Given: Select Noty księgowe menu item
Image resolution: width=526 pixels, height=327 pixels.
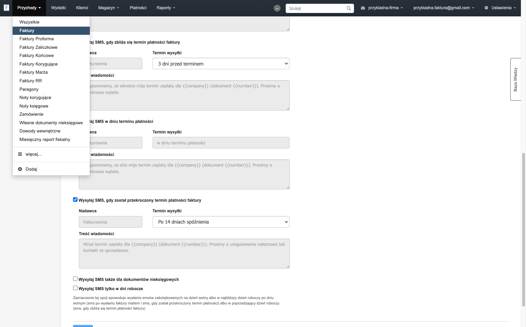Looking at the screenshot, I should [x=51, y=106].
